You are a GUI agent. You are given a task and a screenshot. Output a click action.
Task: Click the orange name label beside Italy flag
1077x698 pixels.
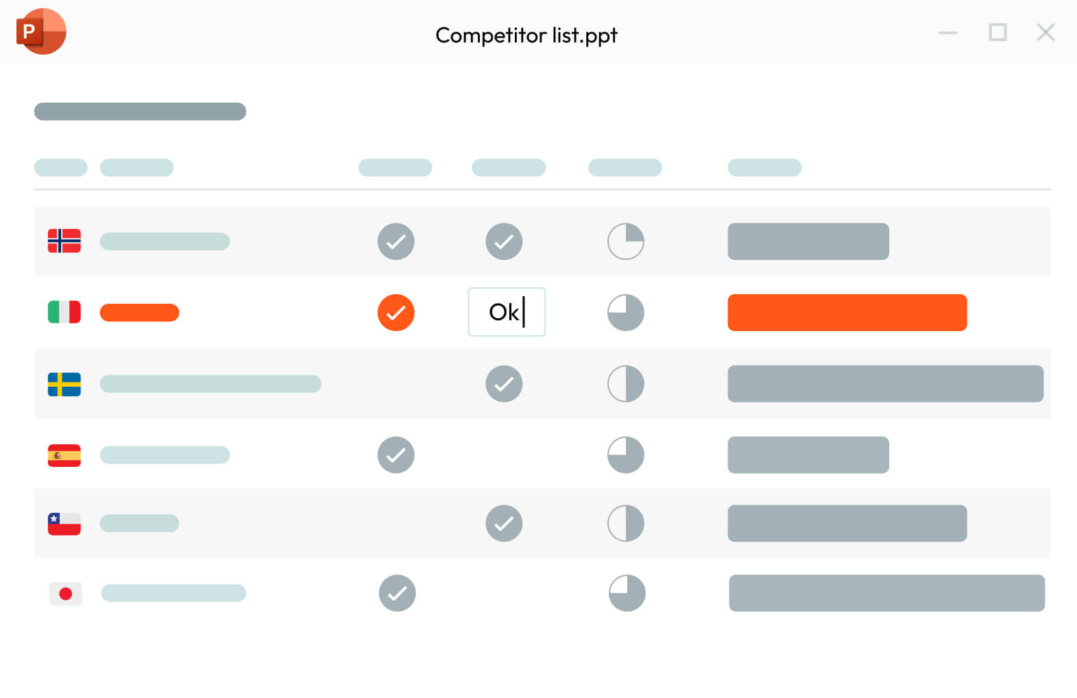click(140, 313)
